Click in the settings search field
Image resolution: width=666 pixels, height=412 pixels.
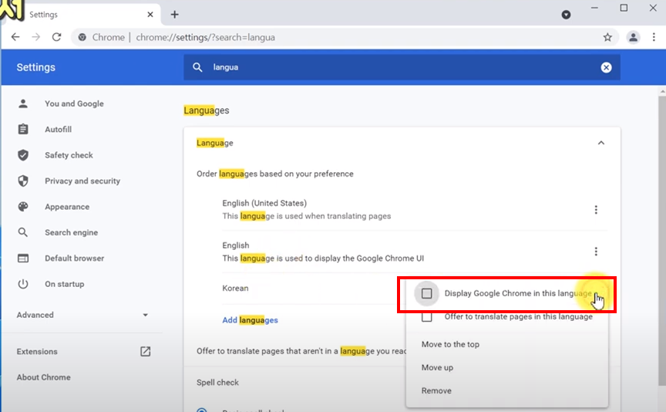[402, 67]
